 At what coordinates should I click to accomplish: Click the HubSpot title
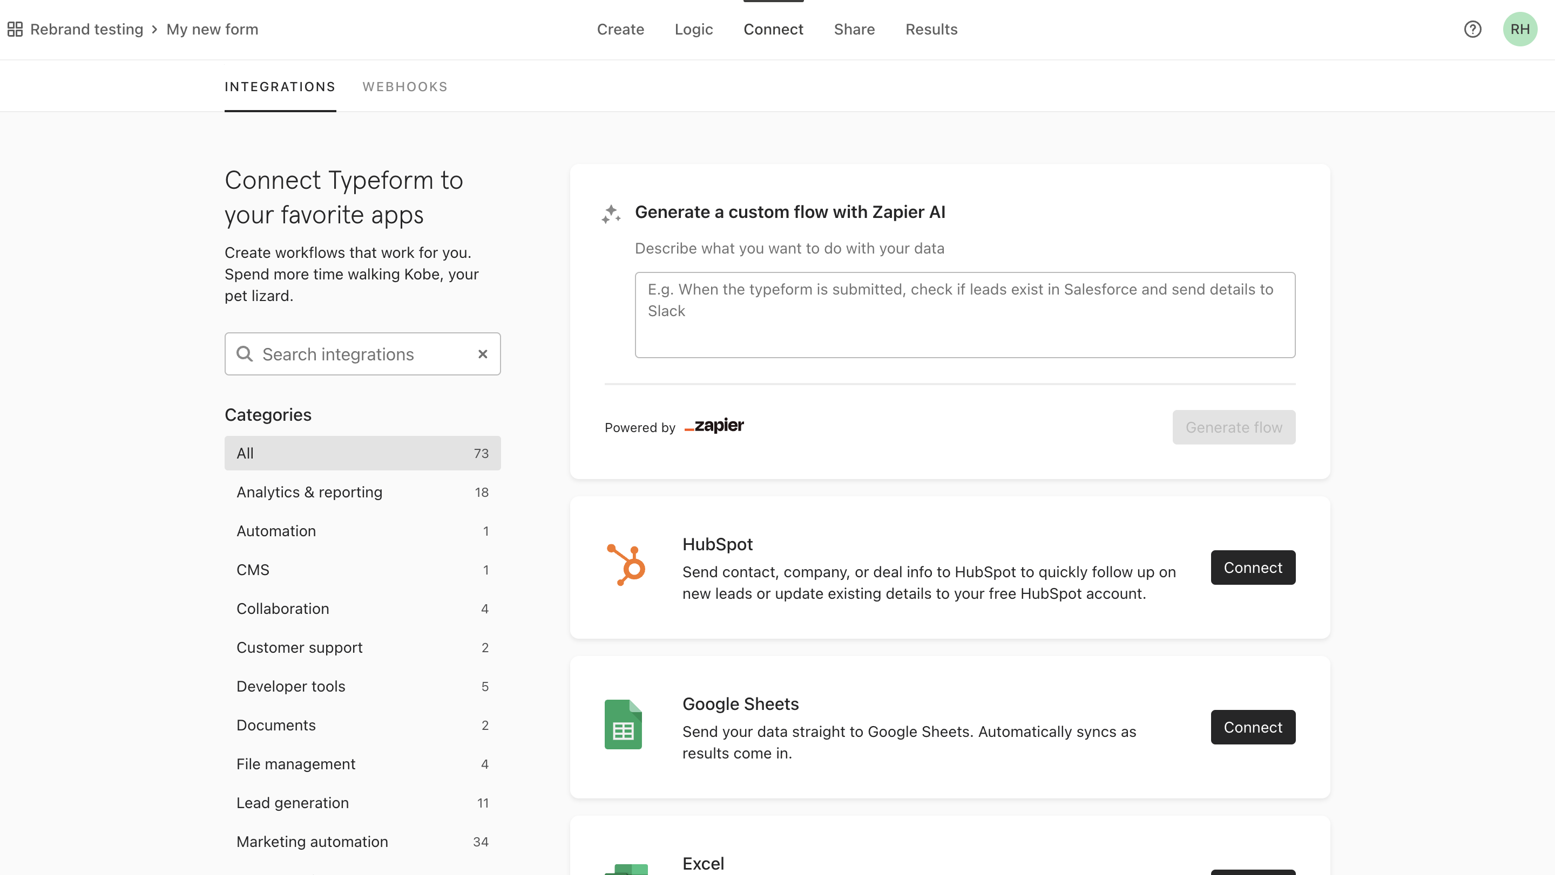click(x=717, y=544)
